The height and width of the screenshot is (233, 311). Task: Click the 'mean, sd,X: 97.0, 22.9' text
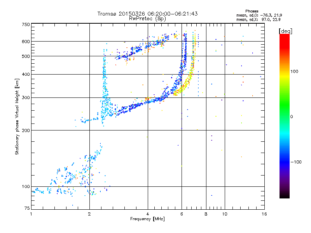coord(258,19)
